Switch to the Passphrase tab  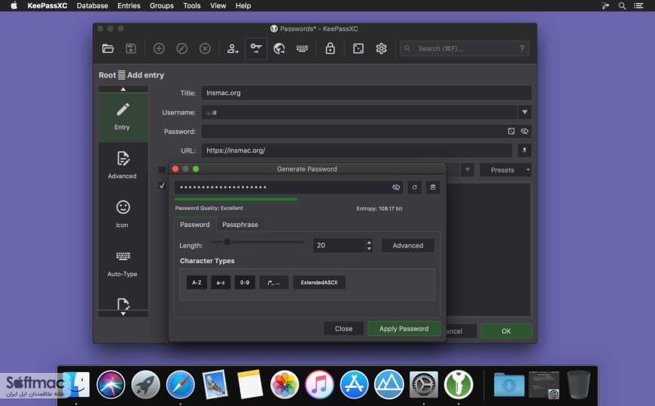click(x=240, y=225)
